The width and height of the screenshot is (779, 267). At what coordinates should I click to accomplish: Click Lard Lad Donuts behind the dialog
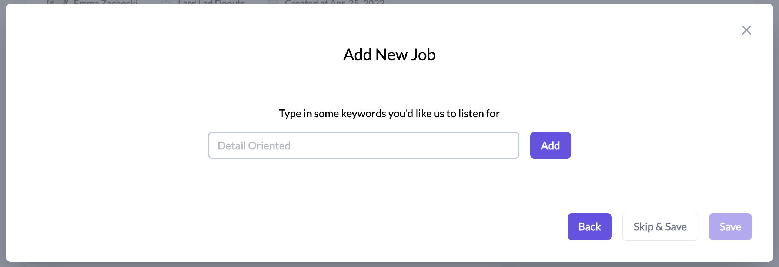tap(211, 2)
